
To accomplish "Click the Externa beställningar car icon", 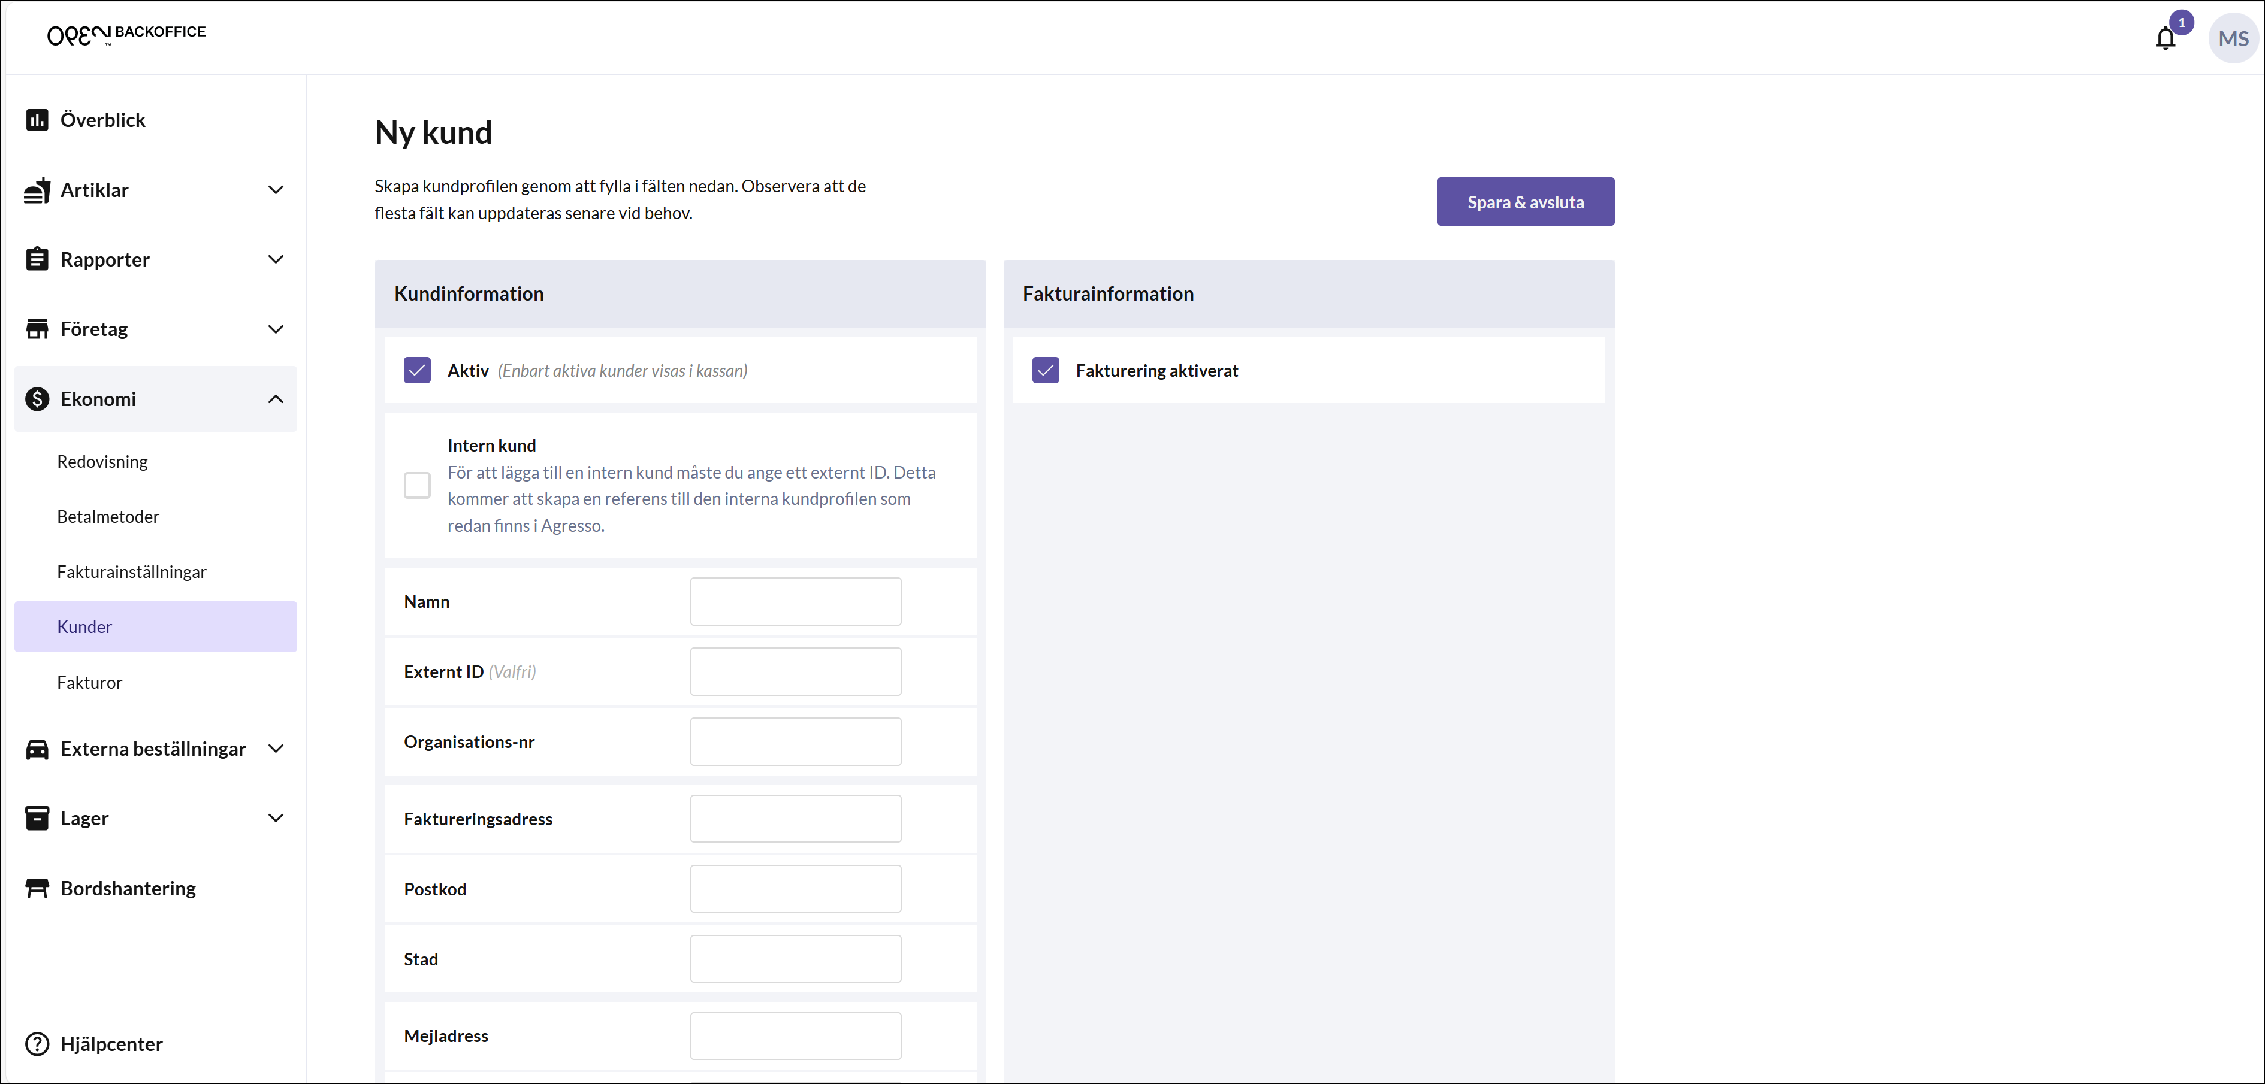I will [x=37, y=749].
